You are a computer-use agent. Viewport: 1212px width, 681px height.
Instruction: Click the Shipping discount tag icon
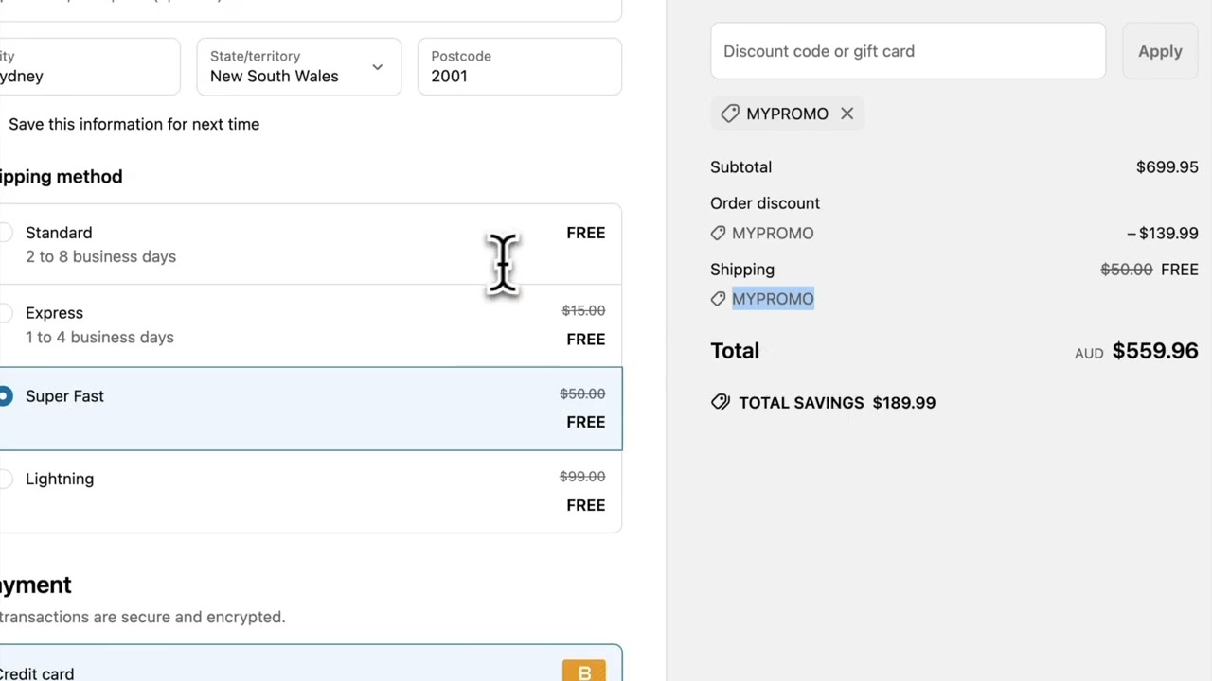tap(719, 299)
